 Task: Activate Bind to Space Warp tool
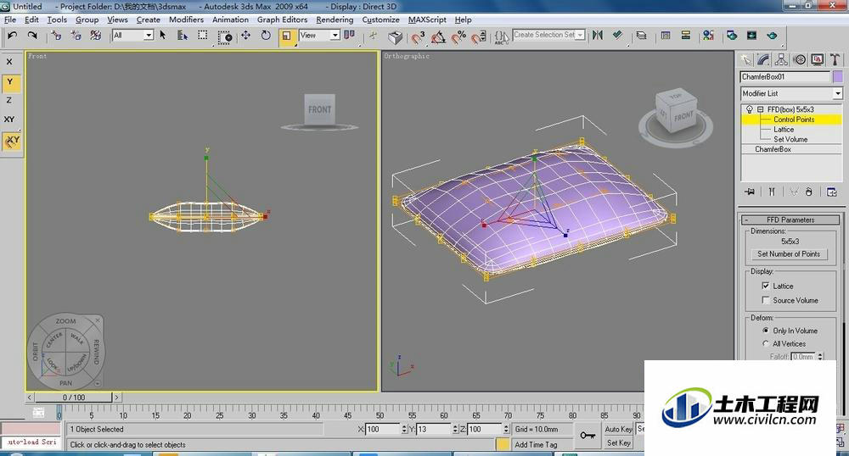(x=95, y=36)
